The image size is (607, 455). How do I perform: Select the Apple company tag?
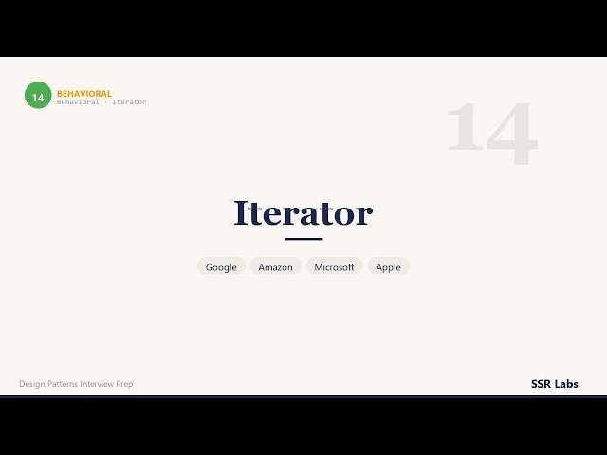click(388, 266)
